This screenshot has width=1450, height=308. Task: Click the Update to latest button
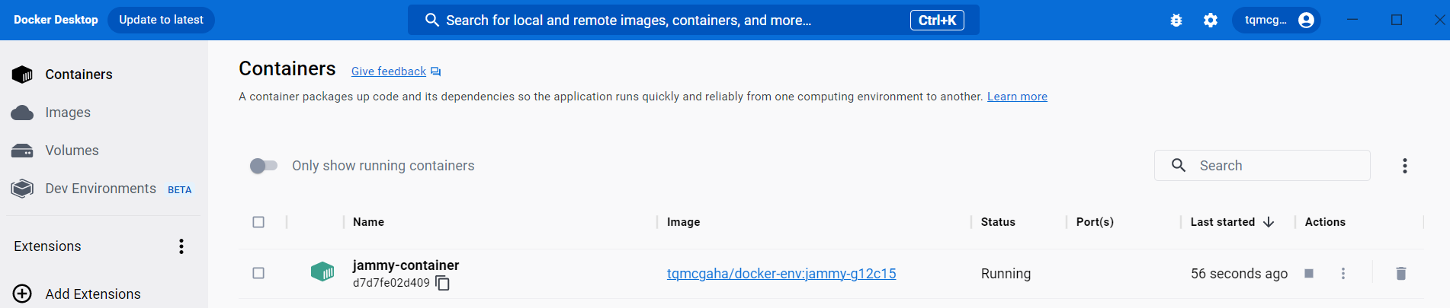point(161,20)
